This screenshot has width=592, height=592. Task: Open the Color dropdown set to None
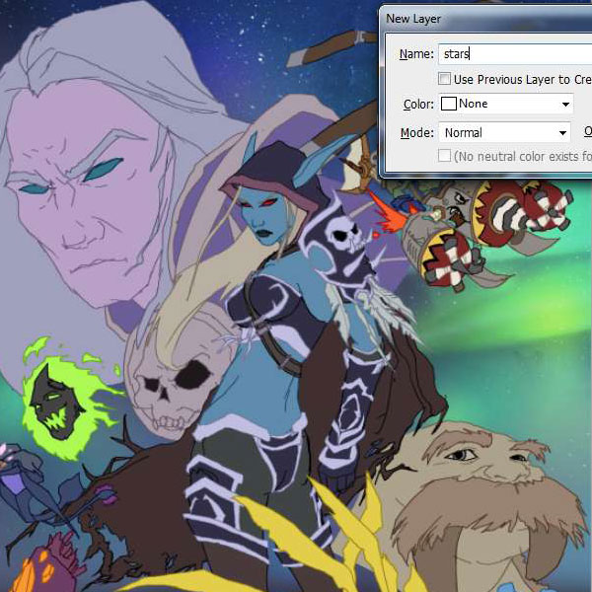506,104
